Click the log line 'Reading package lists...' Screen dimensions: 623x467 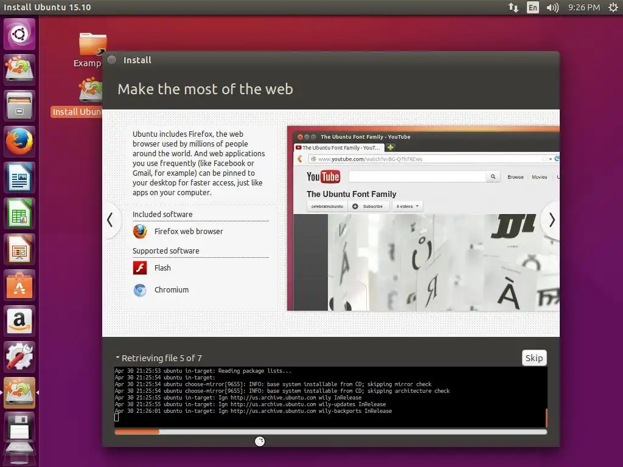coord(203,371)
